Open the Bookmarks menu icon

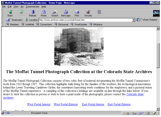click(x=8, y=20)
